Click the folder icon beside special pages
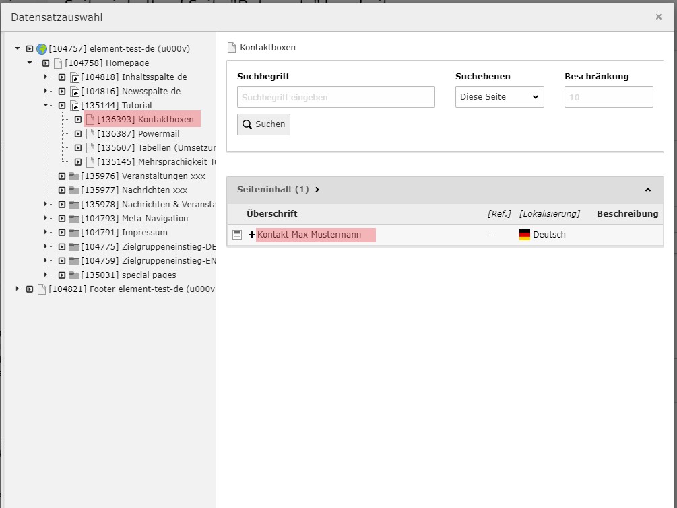The width and height of the screenshot is (677, 508). pos(74,275)
